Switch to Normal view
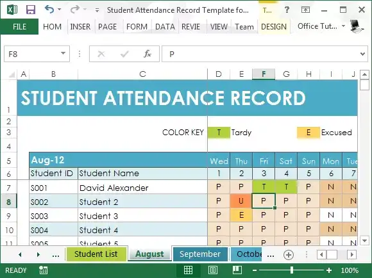 click(x=189, y=270)
